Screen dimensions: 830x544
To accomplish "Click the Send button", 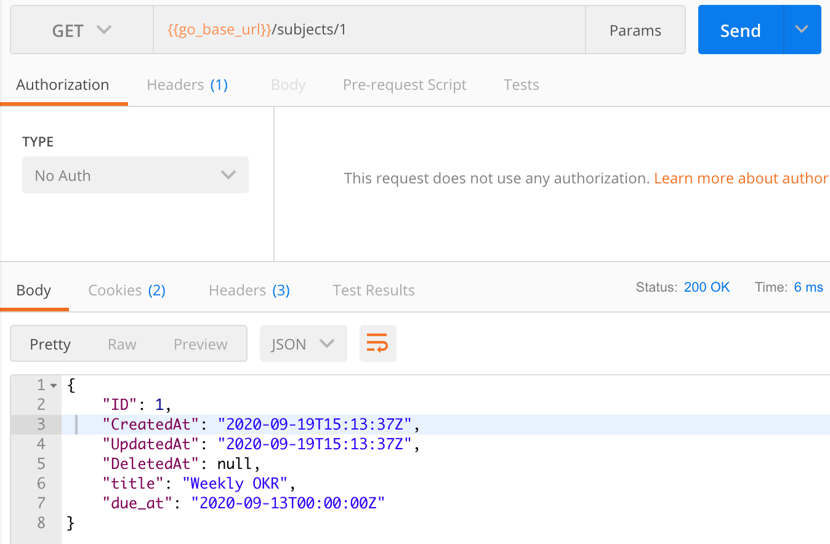I will click(x=740, y=30).
